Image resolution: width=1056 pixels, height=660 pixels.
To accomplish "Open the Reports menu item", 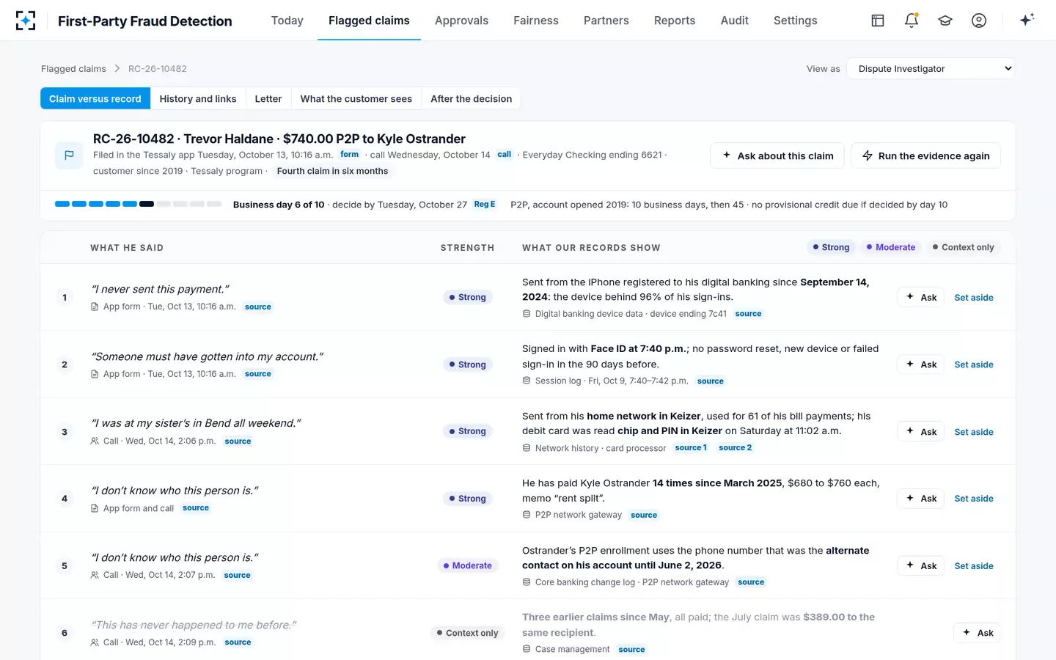I will (675, 21).
